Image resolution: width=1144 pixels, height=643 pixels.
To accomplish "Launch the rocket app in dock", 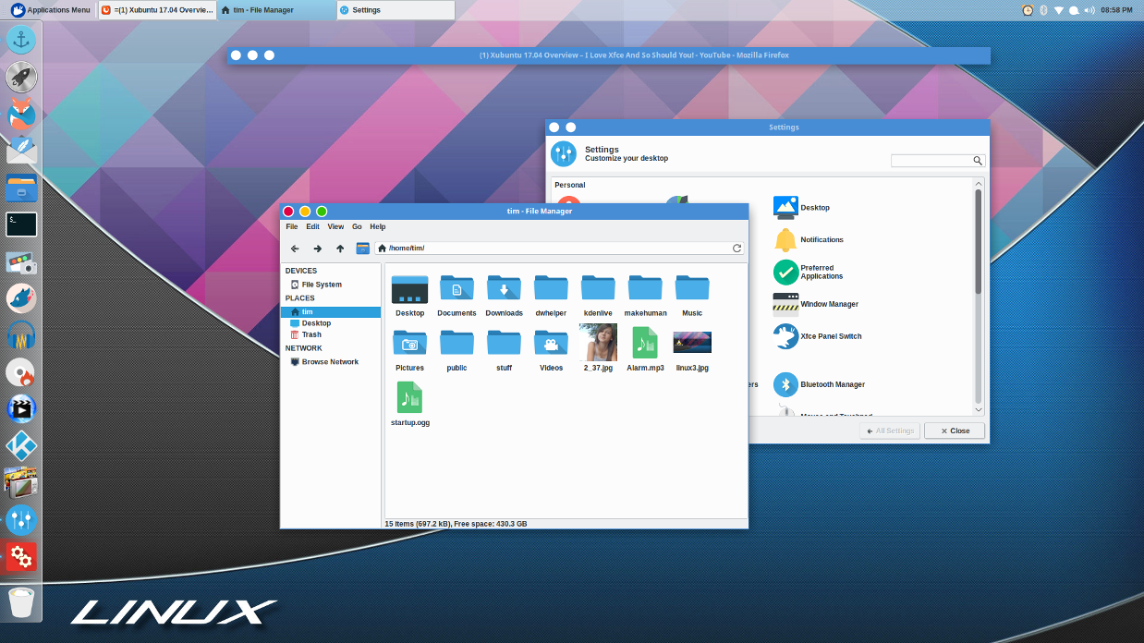I will 21,78.
